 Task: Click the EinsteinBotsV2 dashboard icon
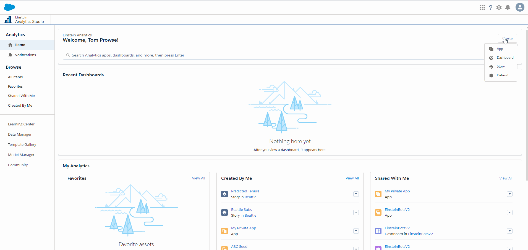click(x=378, y=231)
